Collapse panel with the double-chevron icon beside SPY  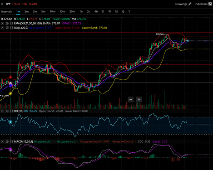(x=2, y=4)
